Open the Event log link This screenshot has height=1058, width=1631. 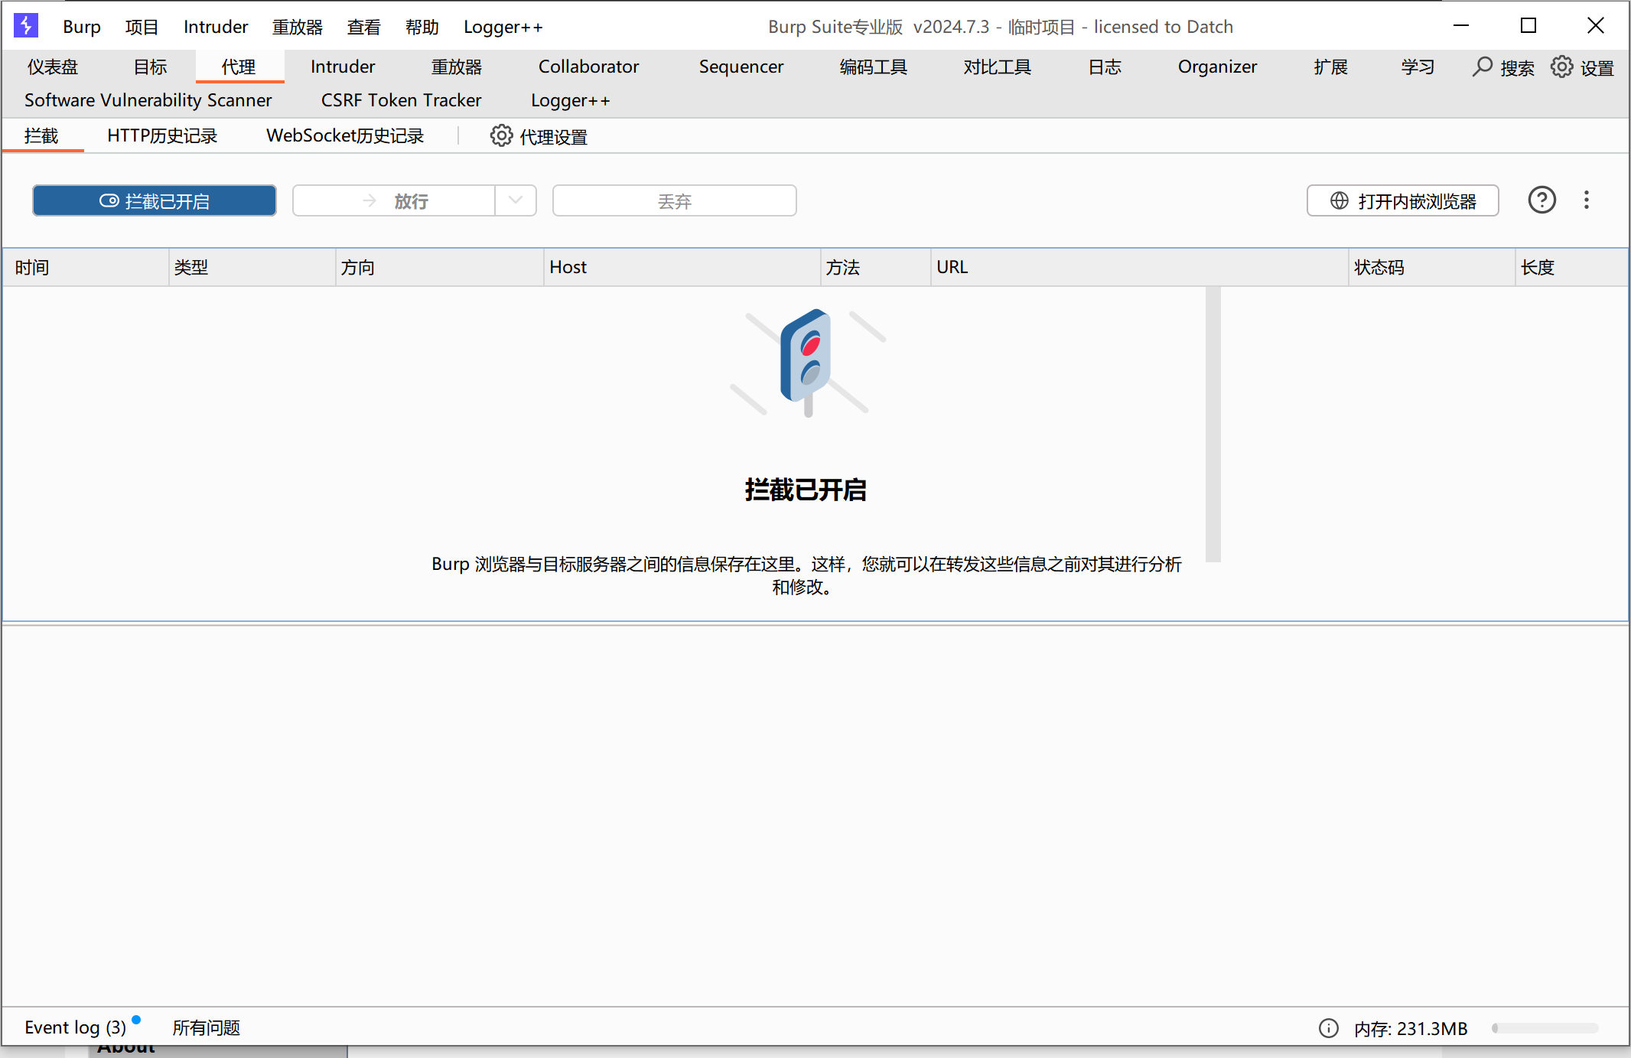coord(75,1027)
